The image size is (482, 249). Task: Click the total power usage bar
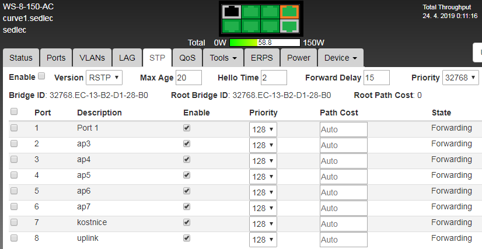[264, 43]
